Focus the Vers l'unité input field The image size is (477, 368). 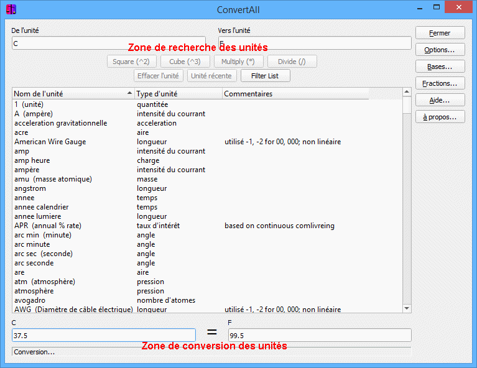[315, 43]
